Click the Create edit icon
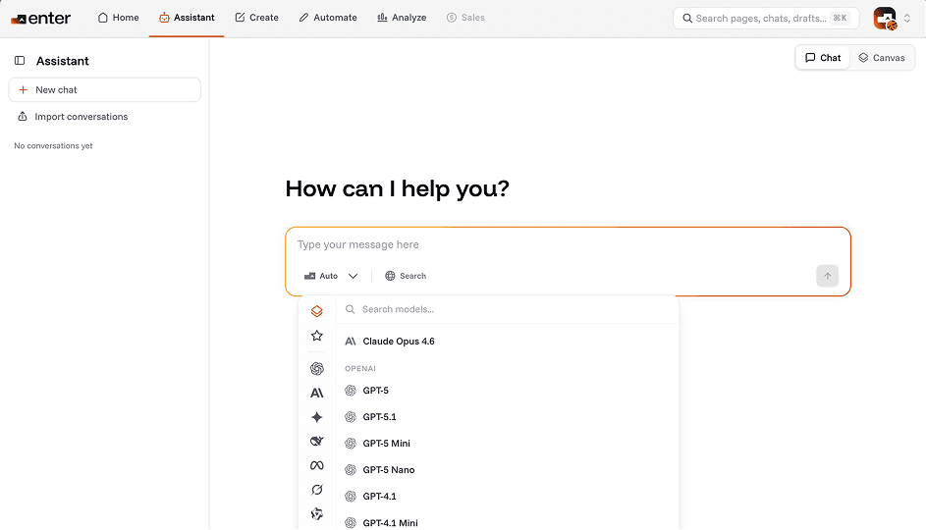The image size is (926, 530). click(x=240, y=18)
